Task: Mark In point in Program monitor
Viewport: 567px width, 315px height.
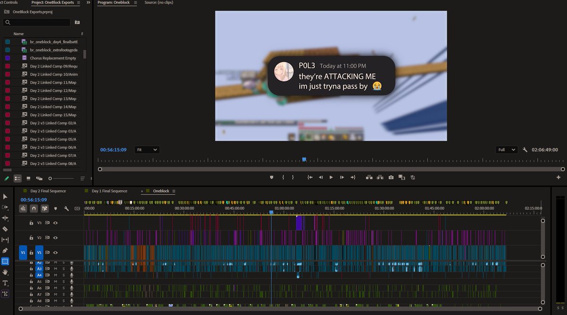Action: 283,177
